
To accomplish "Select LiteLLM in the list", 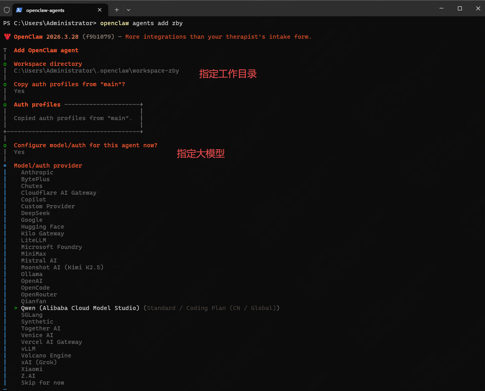I will coord(34,240).
